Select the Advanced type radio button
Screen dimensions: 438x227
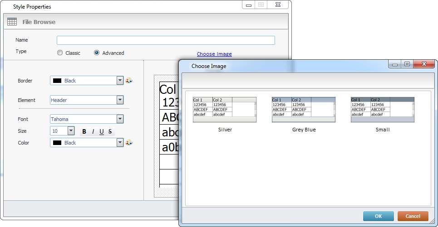97,53
